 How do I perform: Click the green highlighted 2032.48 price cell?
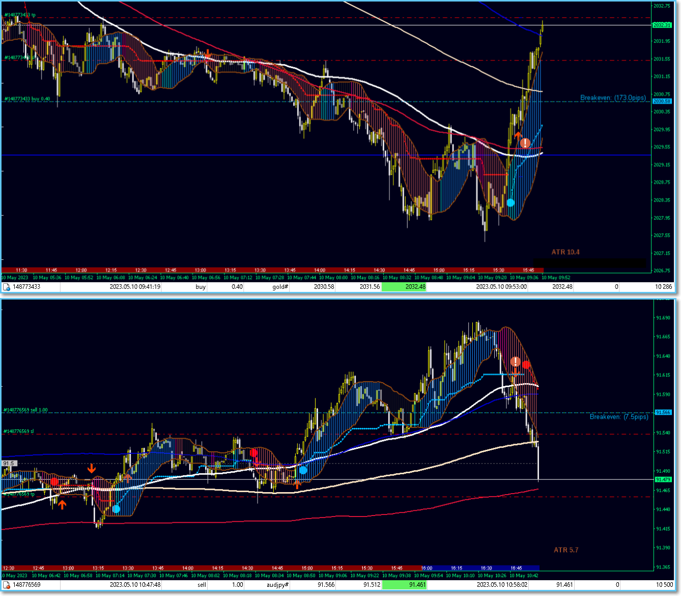point(405,287)
